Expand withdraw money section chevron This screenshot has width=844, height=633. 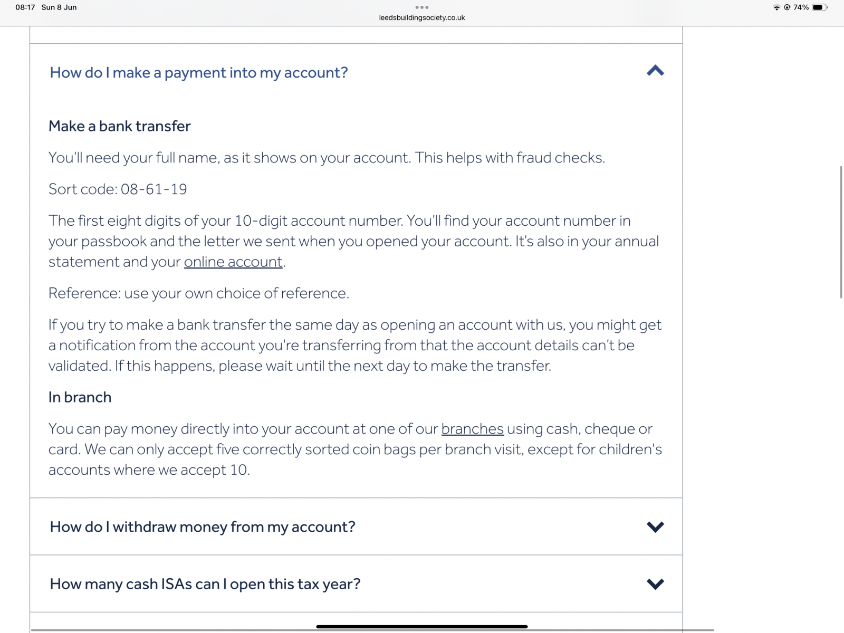655,526
